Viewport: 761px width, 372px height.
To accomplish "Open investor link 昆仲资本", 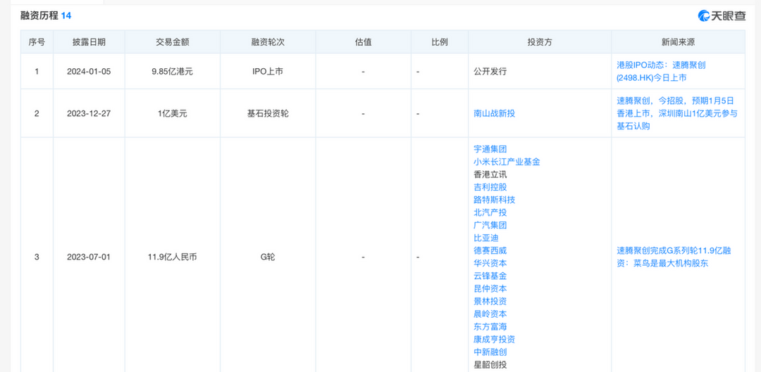I will coord(490,288).
